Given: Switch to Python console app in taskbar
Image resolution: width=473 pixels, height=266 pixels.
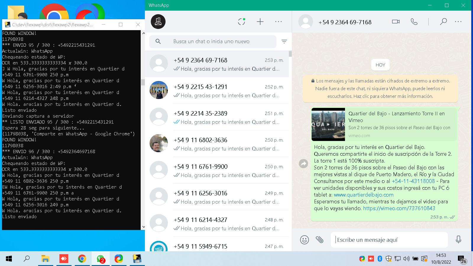Looking at the screenshot, I should 137,259.
